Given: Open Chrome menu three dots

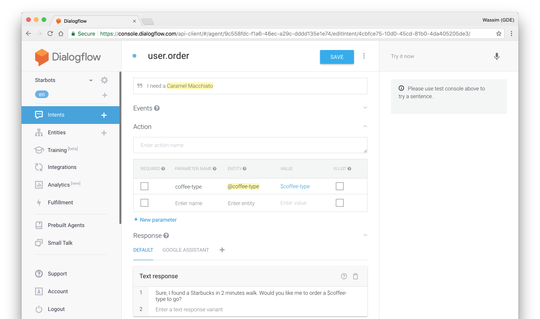Looking at the screenshot, I should (511, 33).
